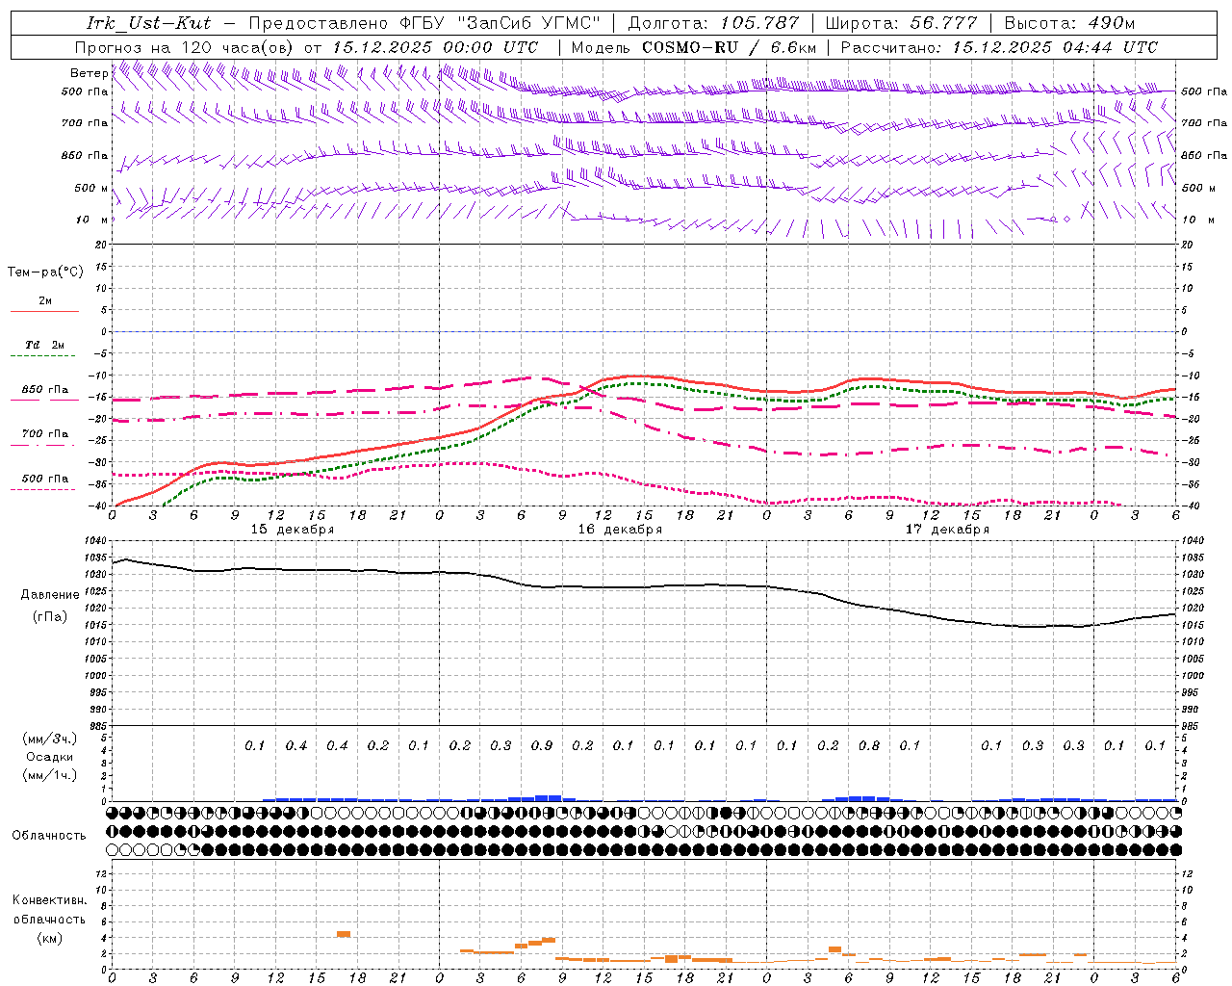Click the (мм/3ч.) precipitation unit label
Screen dimensions: 1232x986
coord(50,739)
